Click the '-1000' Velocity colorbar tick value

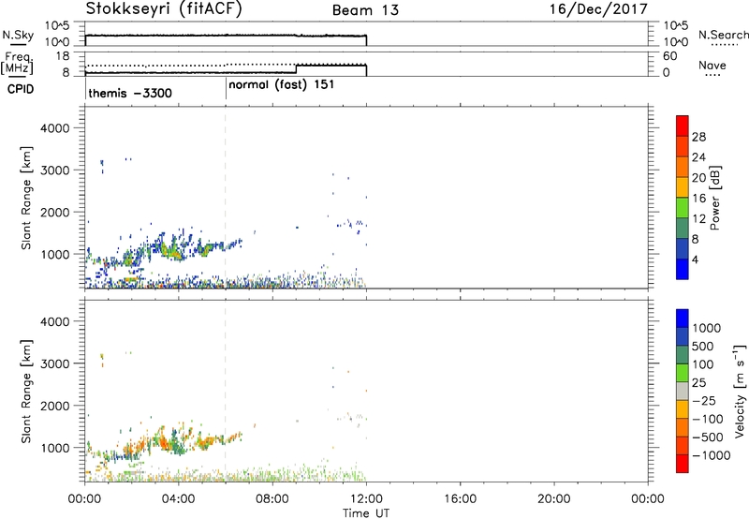tap(711, 455)
